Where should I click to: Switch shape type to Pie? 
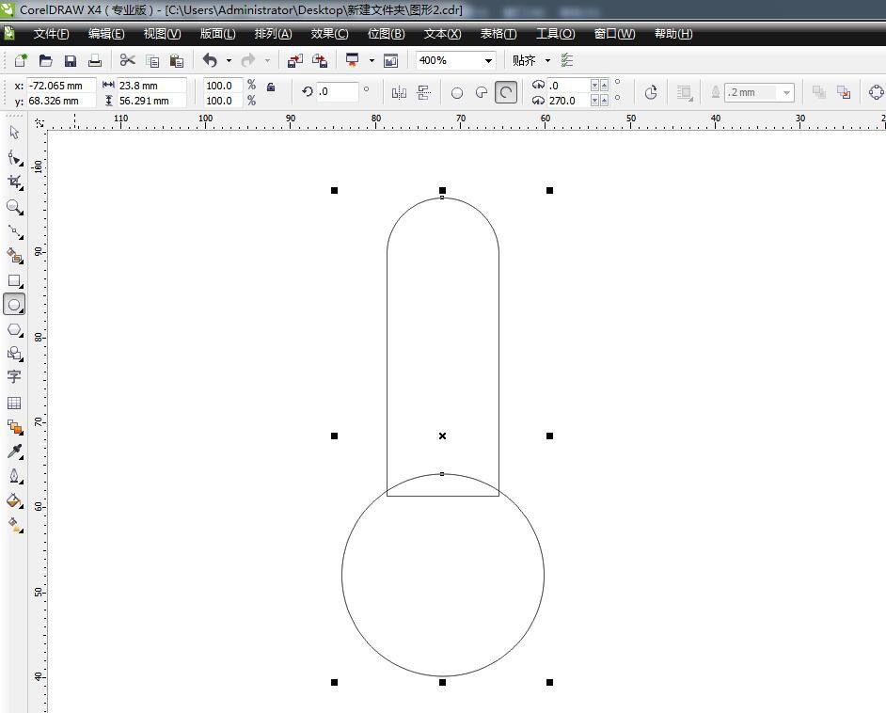(x=482, y=92)
